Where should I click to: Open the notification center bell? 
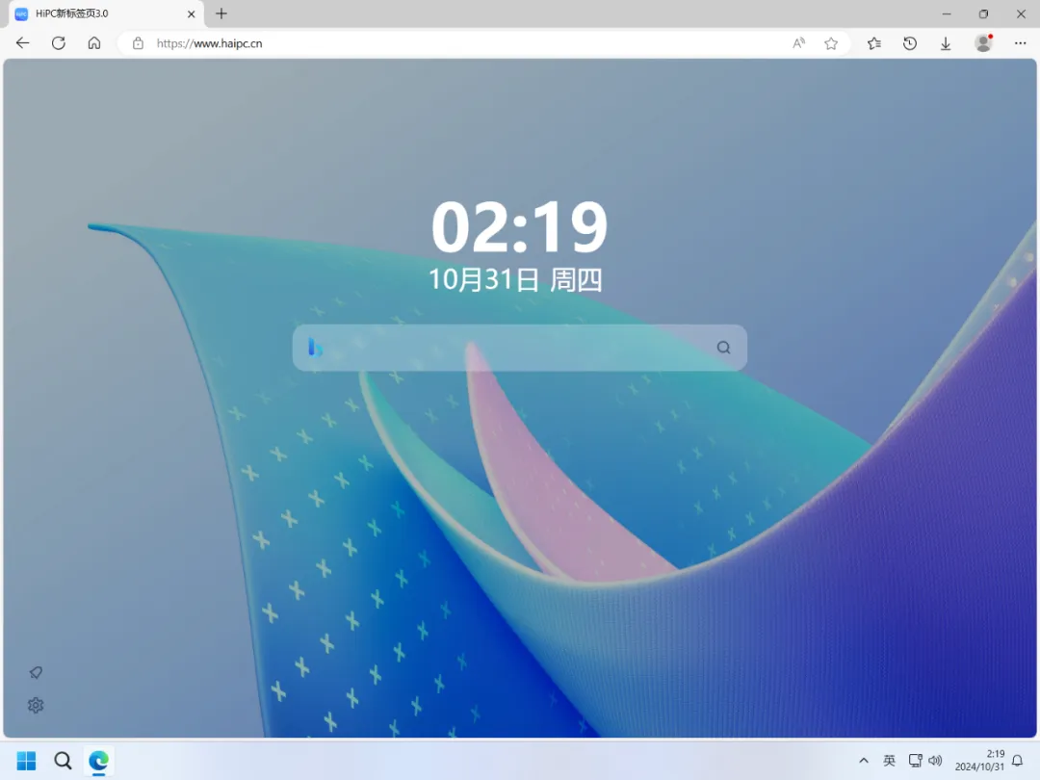pos(1018,761)
